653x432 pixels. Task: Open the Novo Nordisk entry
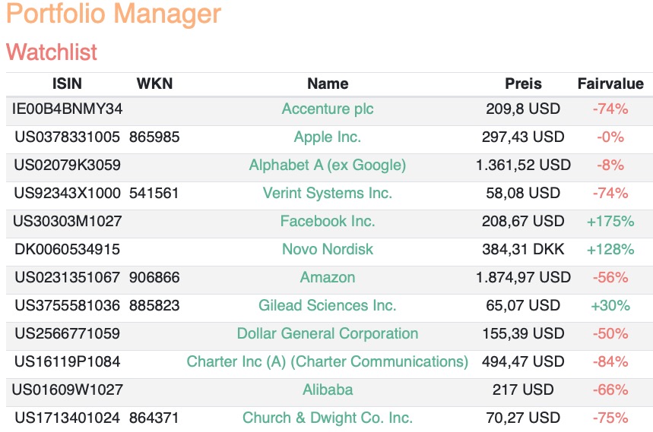pyautogui.click(x=328, y=249)
